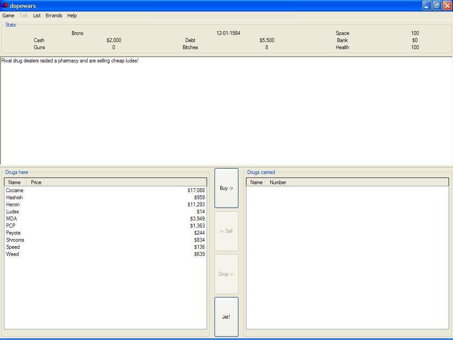The height and width of the screenshot is (340, 453).
Task: Open the Game menu
Action: (8, 15)
